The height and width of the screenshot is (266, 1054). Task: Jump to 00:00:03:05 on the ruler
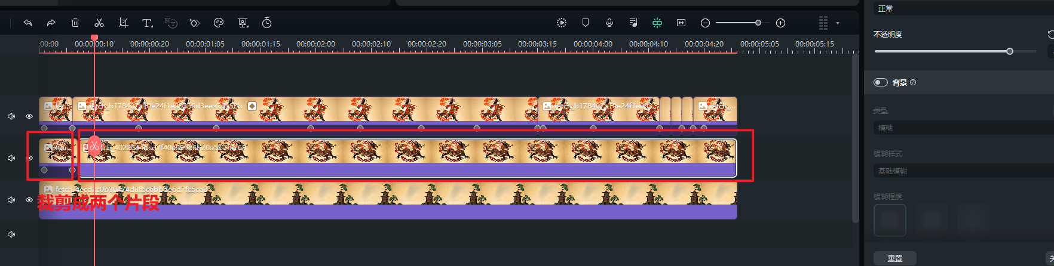coord(482,44)
